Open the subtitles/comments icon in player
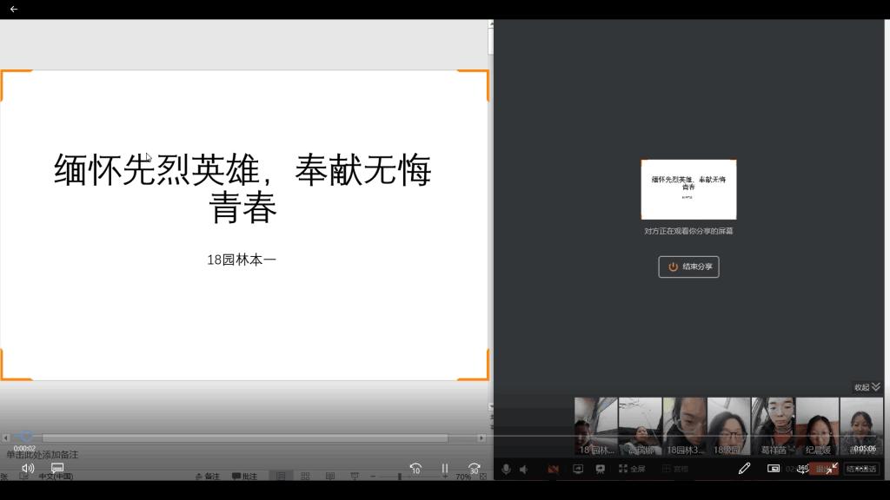Image resolution: width=890 pixels, height=500 pixels. point(57,468)
